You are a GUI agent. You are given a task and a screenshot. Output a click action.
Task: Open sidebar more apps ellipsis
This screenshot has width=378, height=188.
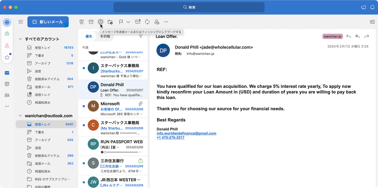click(x=7, y=106)
